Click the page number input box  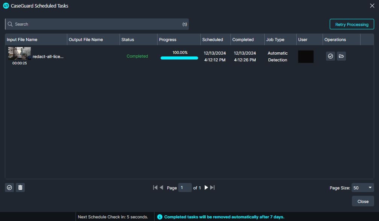tap(185, 187)
